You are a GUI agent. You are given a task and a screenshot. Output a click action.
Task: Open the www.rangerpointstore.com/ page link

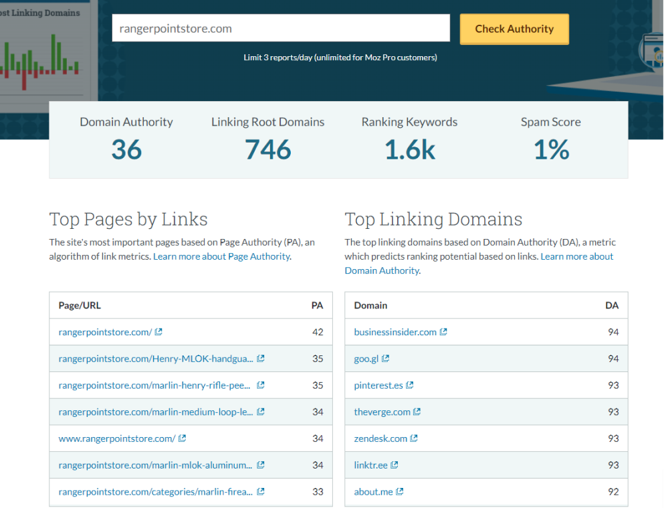click(117, 438)
